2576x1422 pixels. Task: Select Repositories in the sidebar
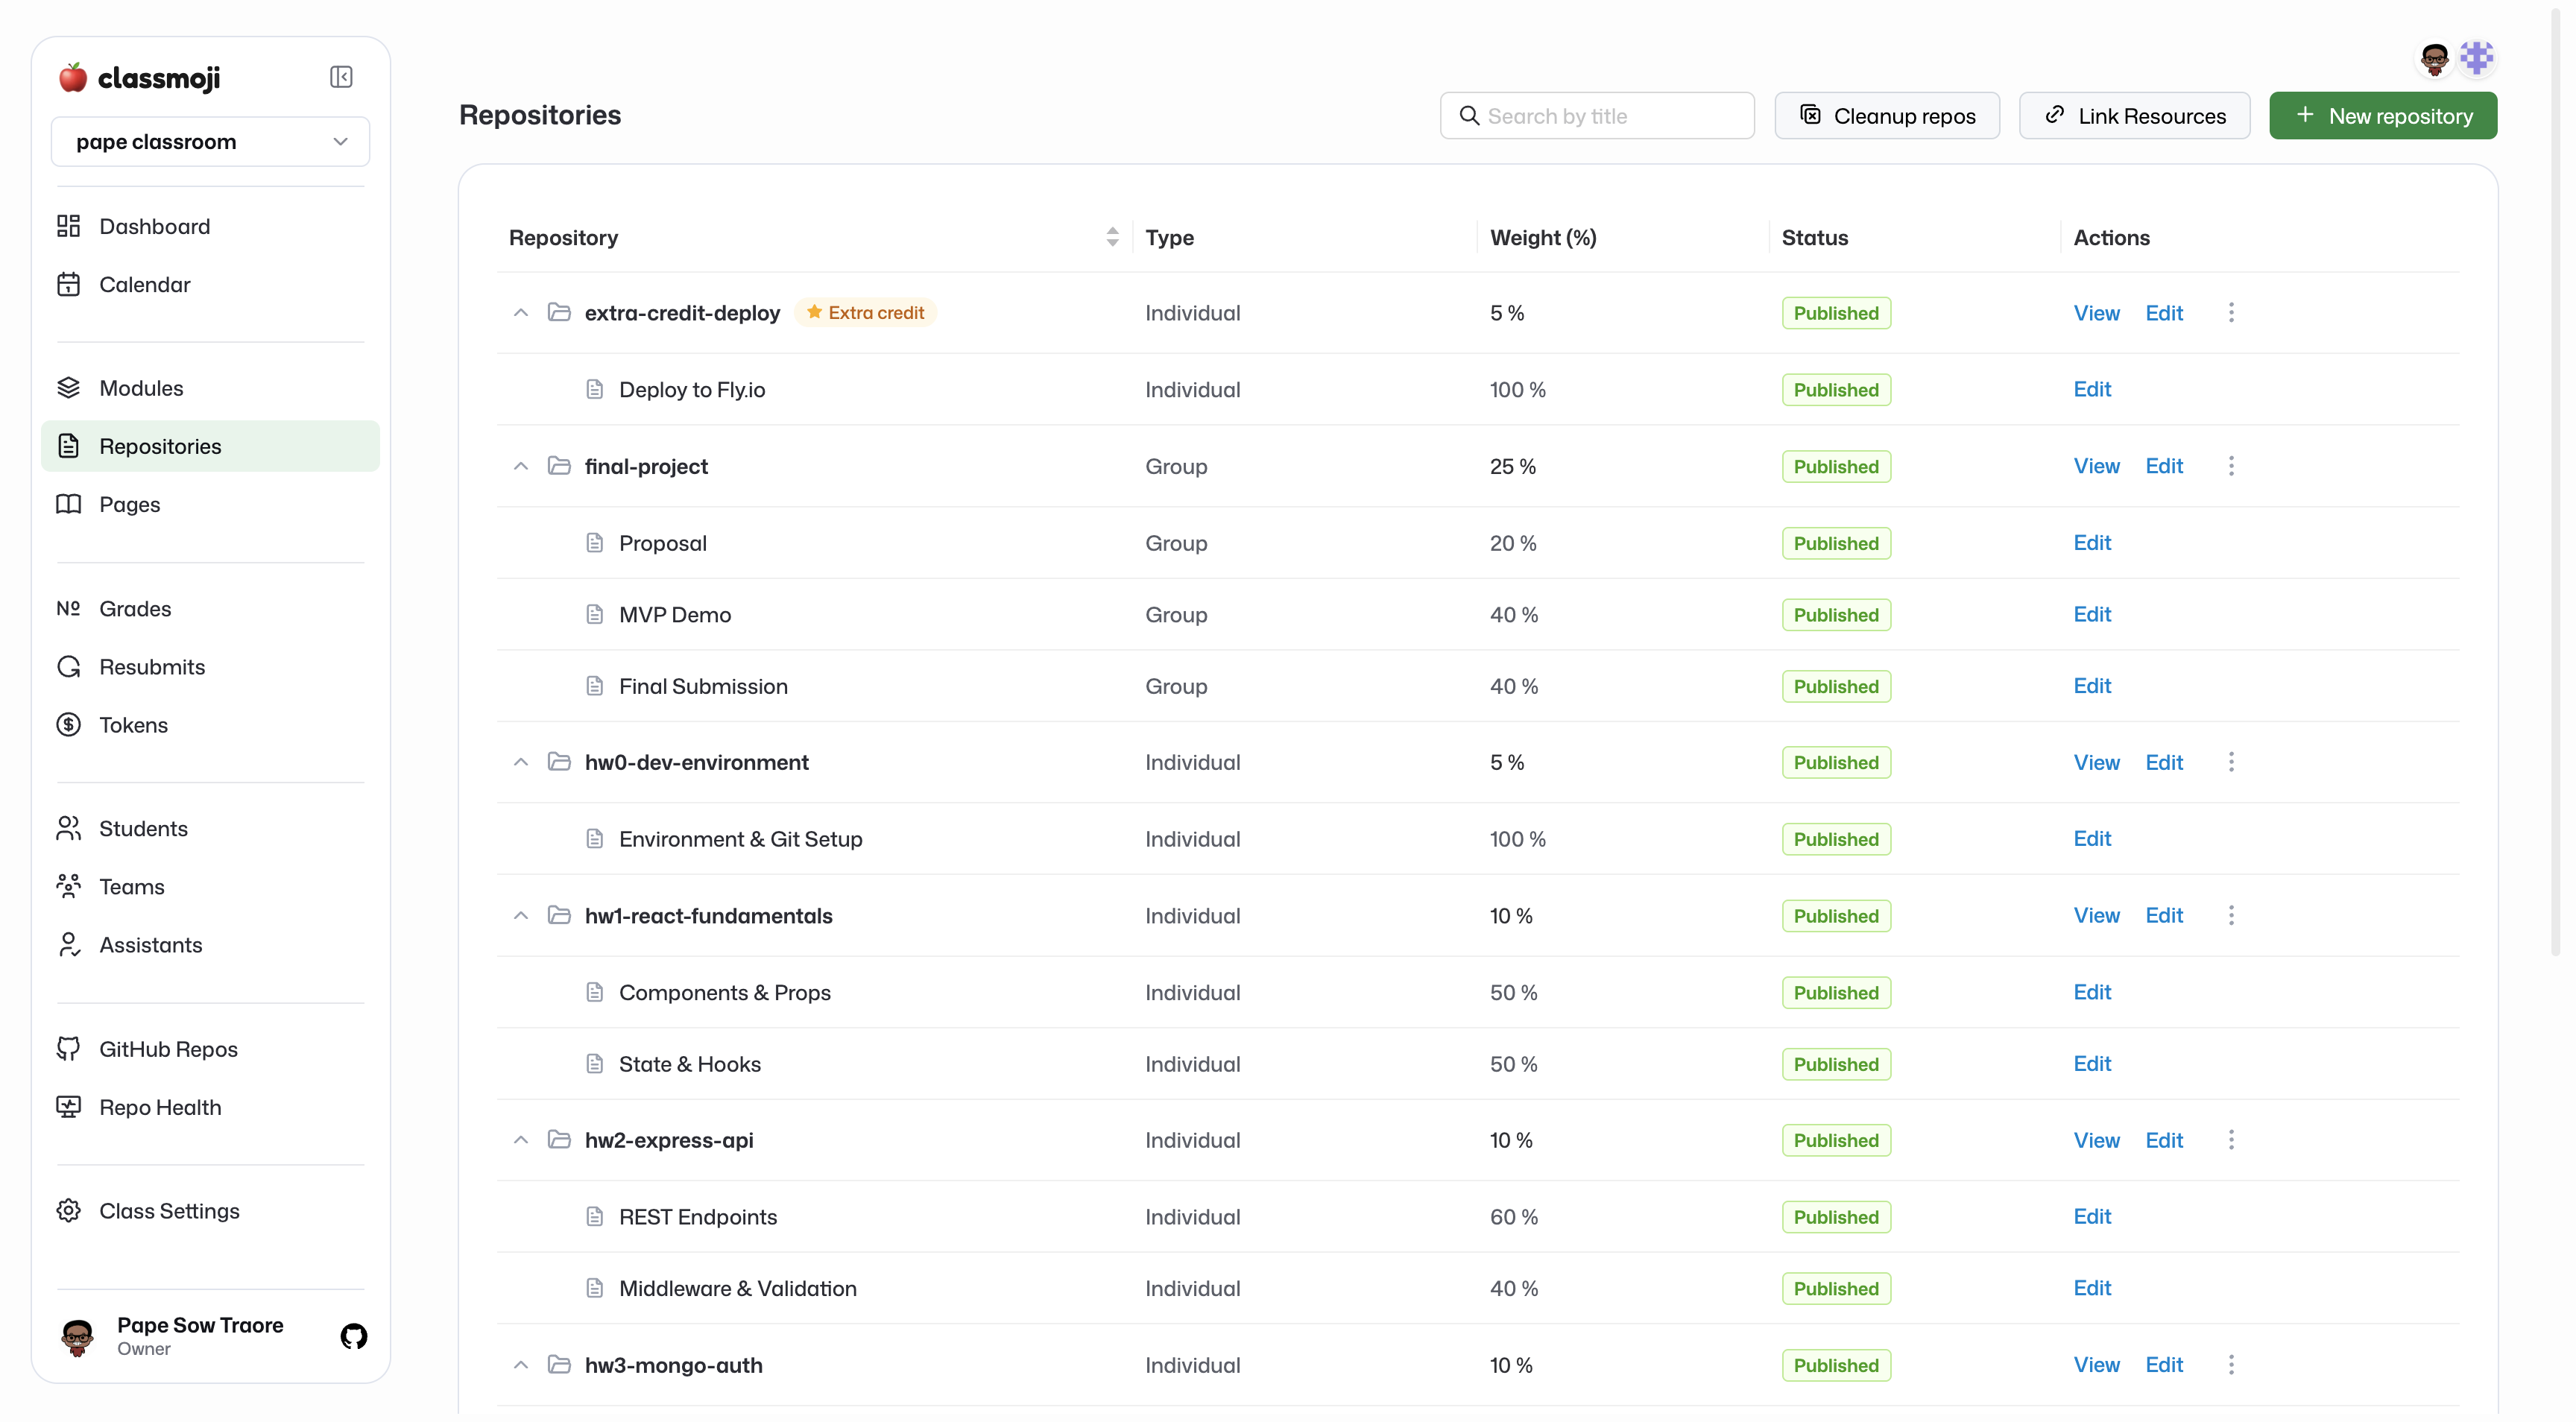[210, 446]
